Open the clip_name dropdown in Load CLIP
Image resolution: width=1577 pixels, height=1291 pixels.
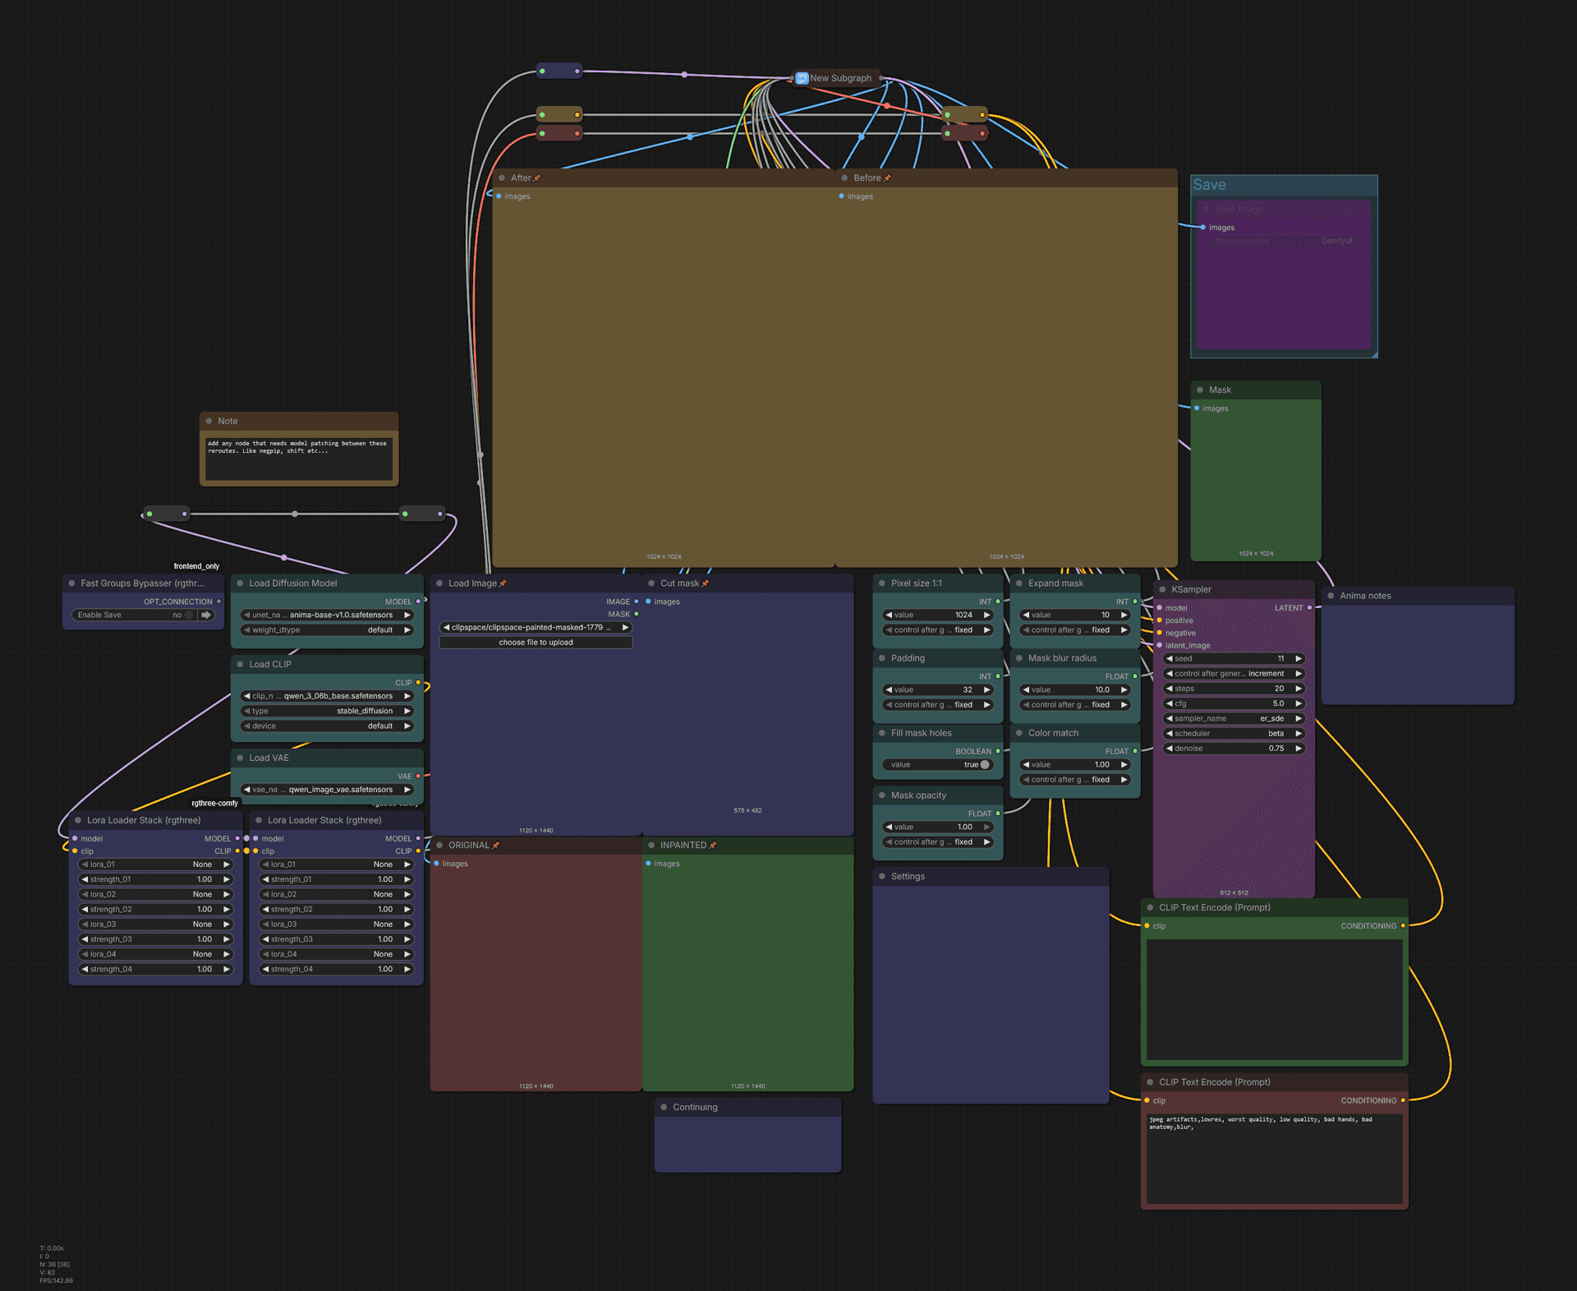pos(327,696)
